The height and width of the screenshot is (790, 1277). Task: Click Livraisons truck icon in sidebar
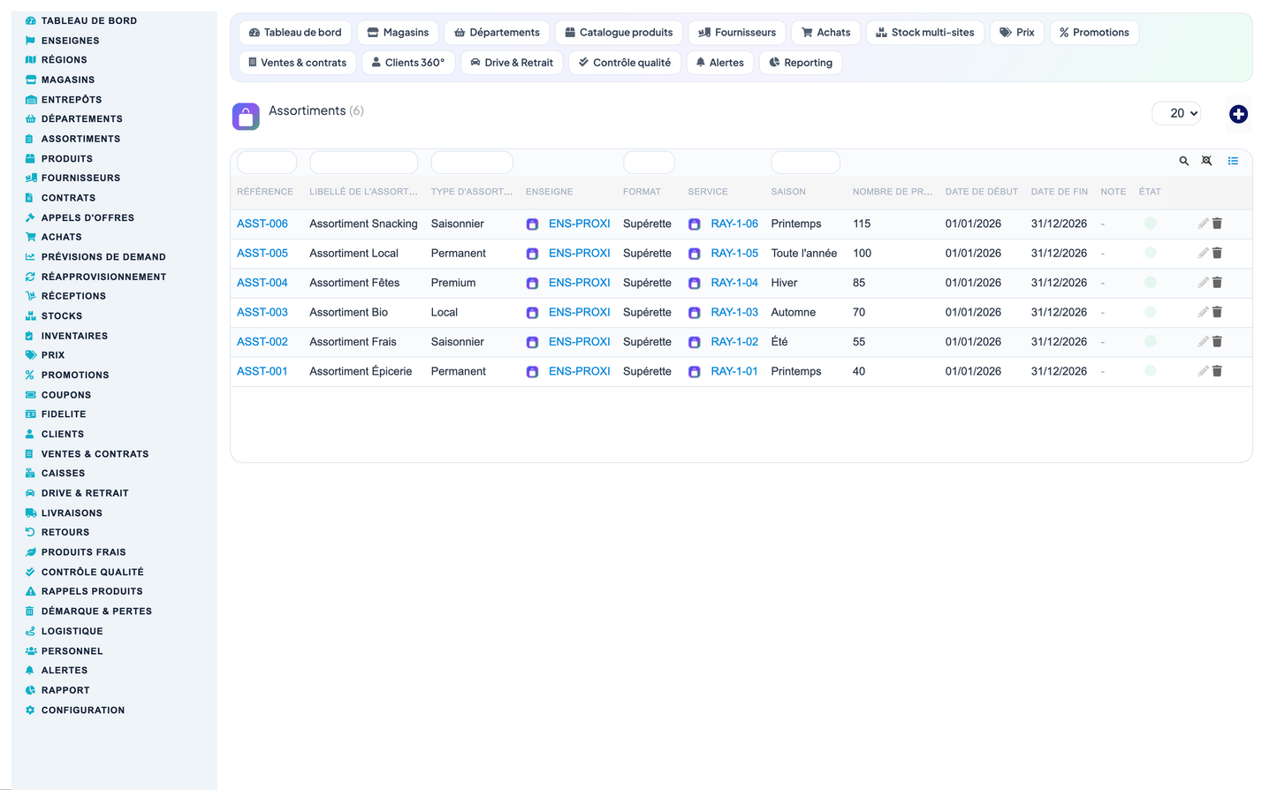[30, 513]
